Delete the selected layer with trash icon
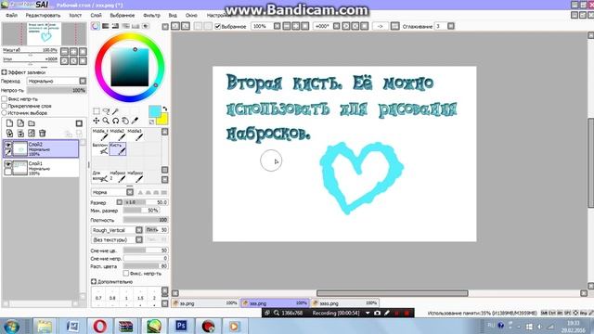594x334 pixels. (43, 133)
